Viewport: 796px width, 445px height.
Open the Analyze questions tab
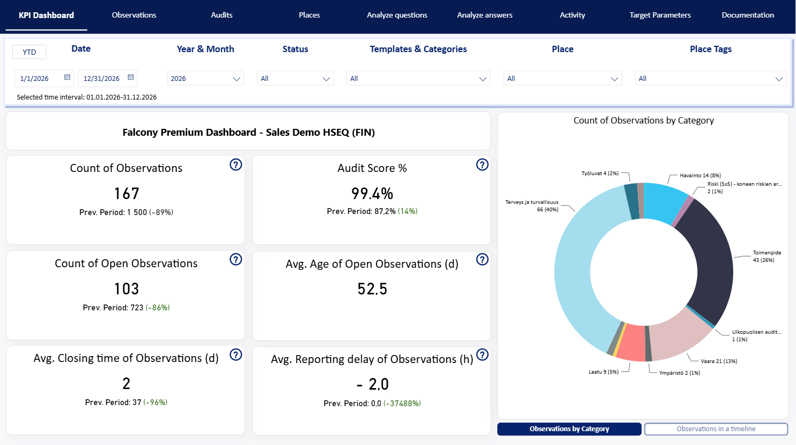click(397, 15)
